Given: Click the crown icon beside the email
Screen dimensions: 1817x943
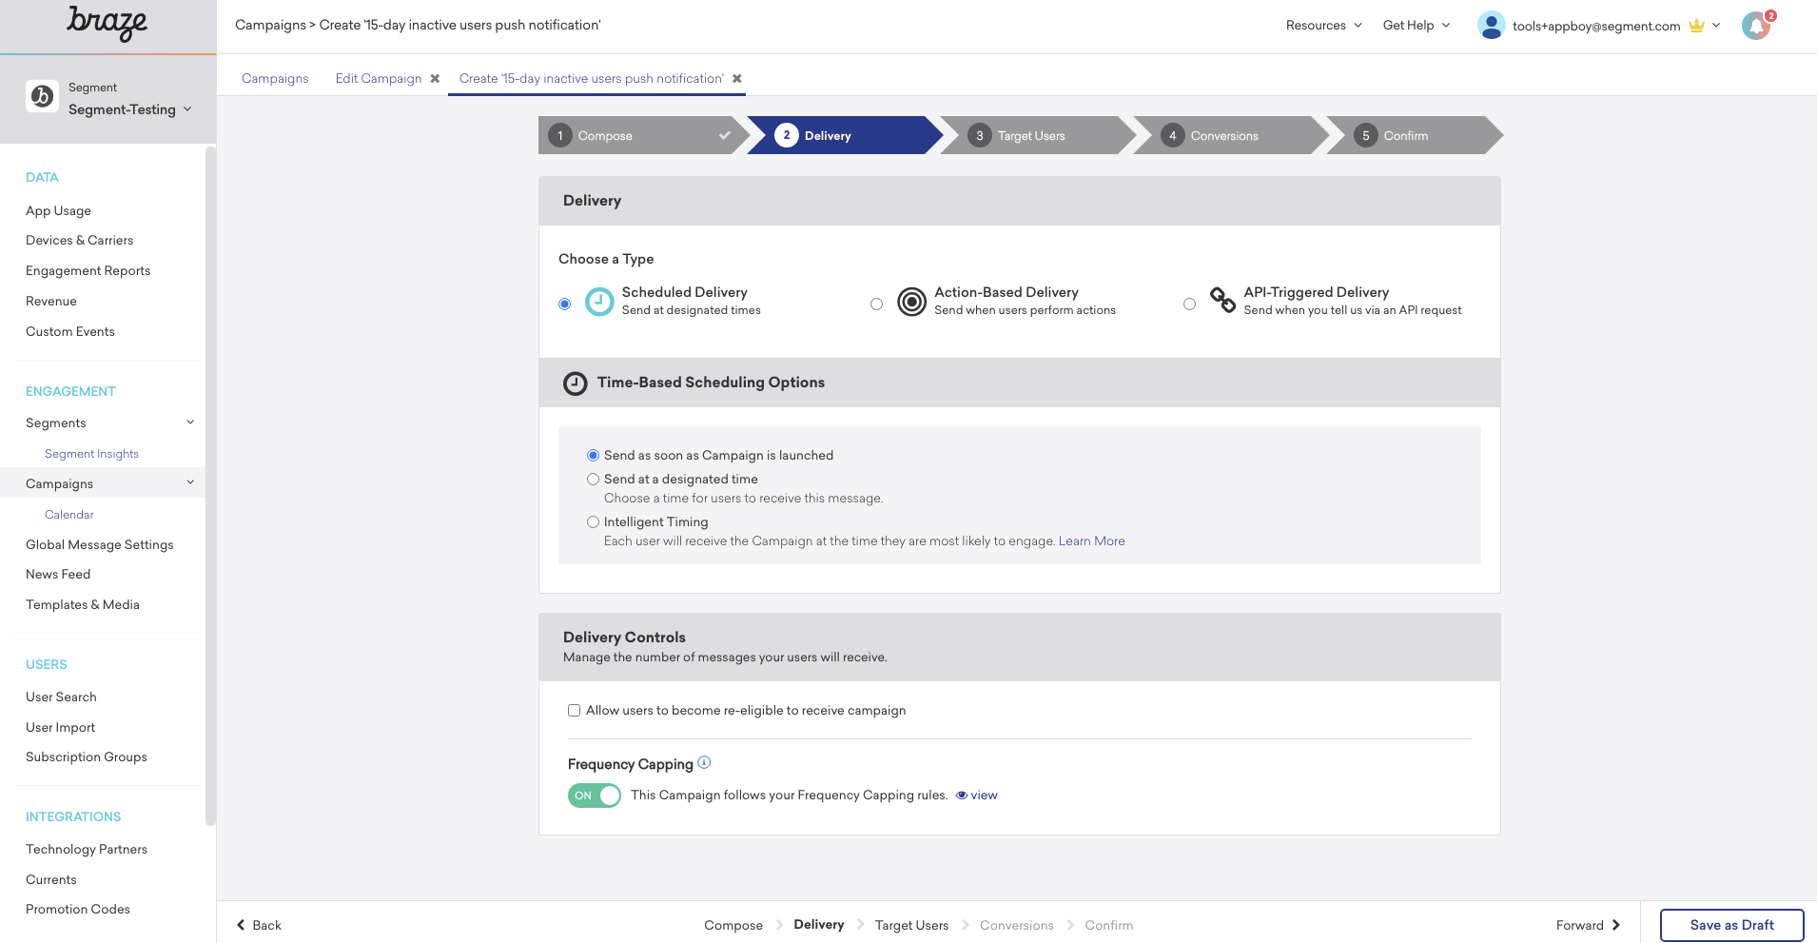Looking at the screenshot, I should 1696,26.
